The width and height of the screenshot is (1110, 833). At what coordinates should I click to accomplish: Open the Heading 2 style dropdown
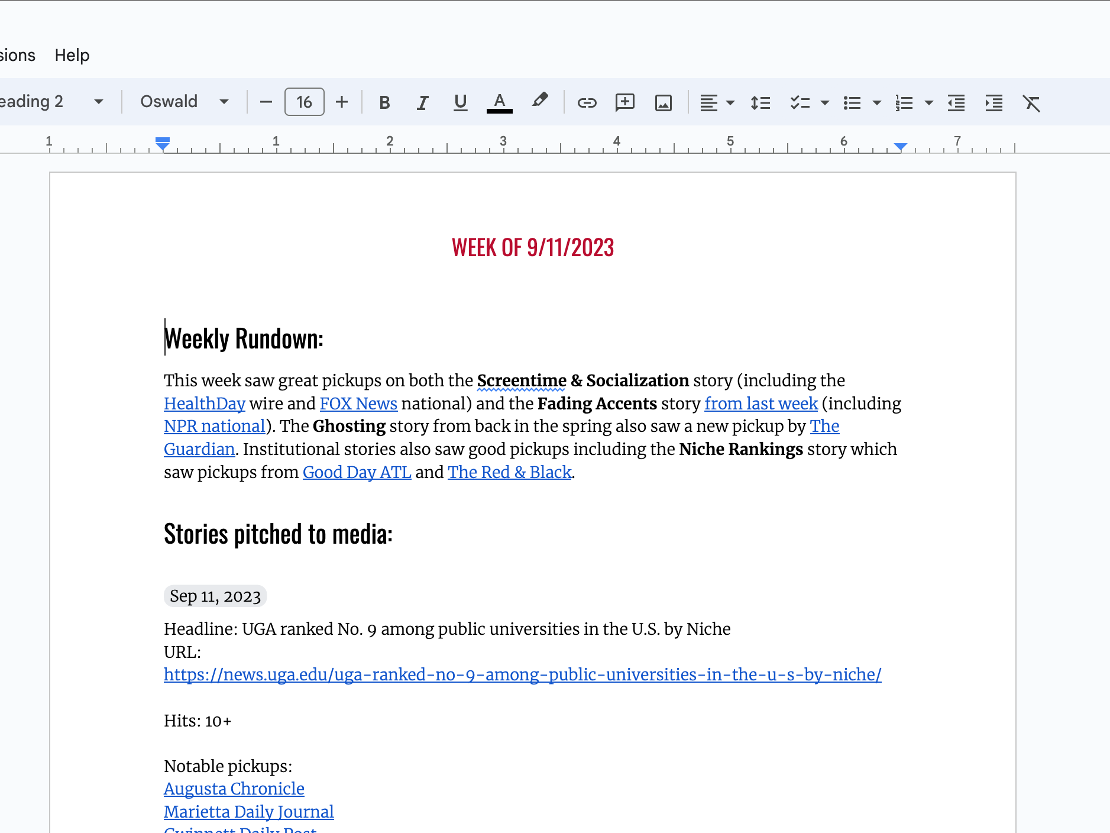coord(52,102)
